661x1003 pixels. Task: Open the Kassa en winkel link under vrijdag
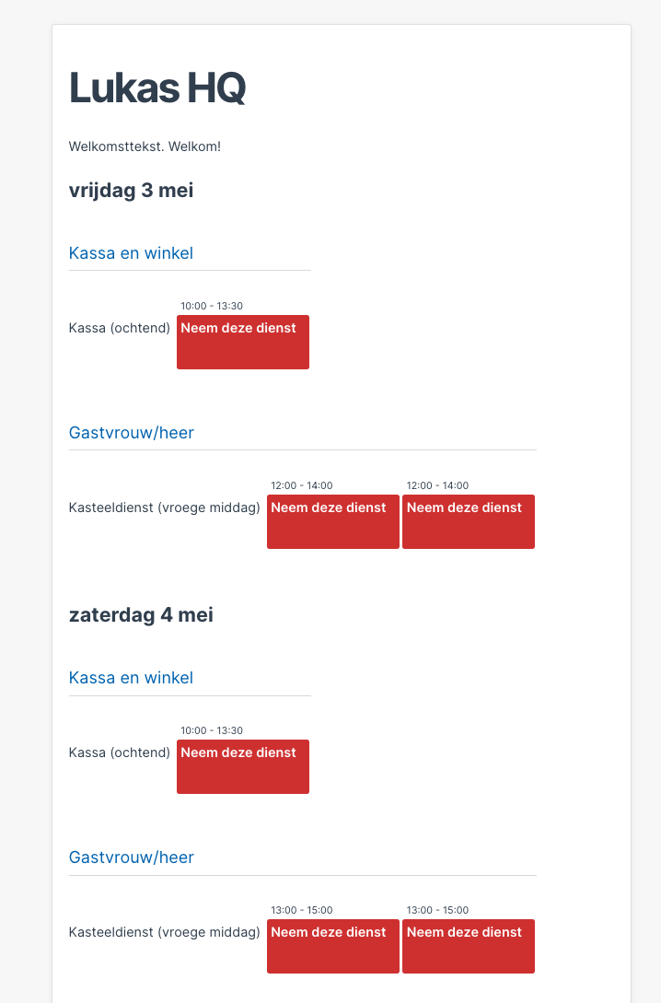pyautogui.click(x=131, y=252)
